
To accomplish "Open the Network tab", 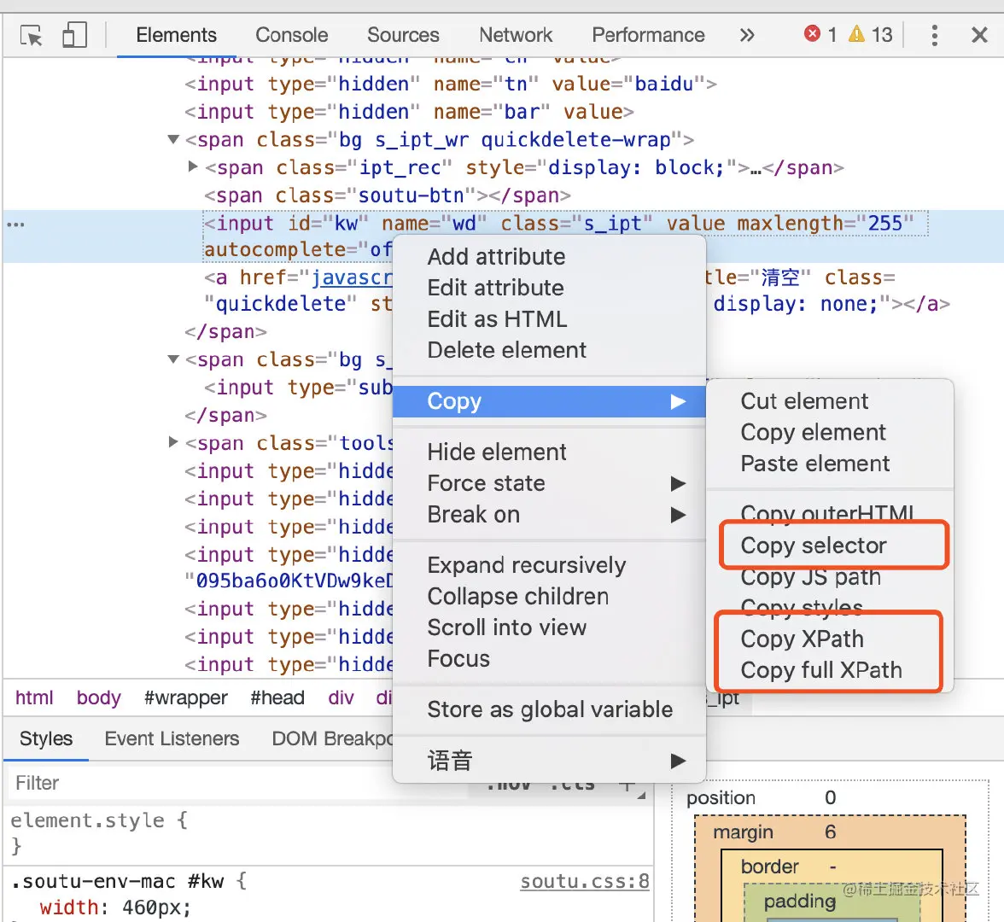I will (516, 35).
